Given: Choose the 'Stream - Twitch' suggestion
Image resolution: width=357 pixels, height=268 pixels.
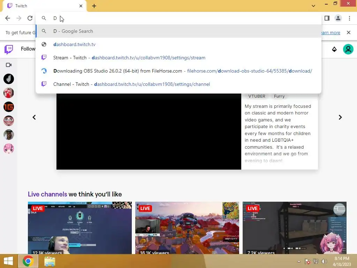Looking at the screenshot, I should coord(179,58).
